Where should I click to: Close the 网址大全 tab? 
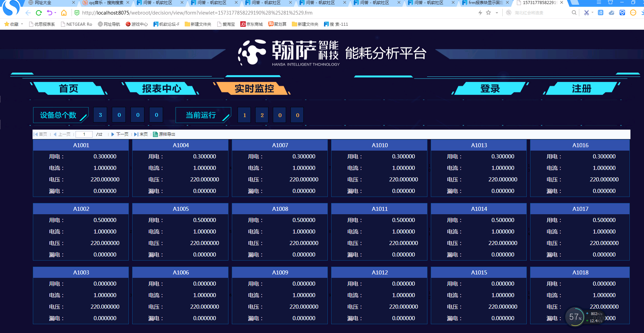pos(74,3)
